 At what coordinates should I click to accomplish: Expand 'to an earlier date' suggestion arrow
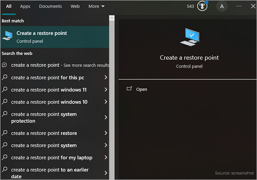pos(106,173)
